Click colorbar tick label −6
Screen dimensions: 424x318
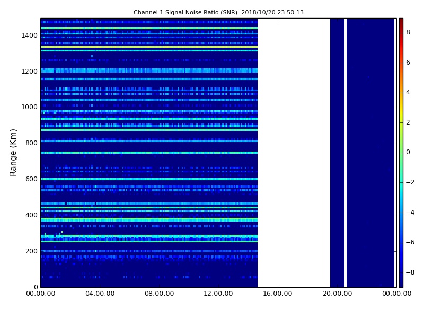coord(410,242)
